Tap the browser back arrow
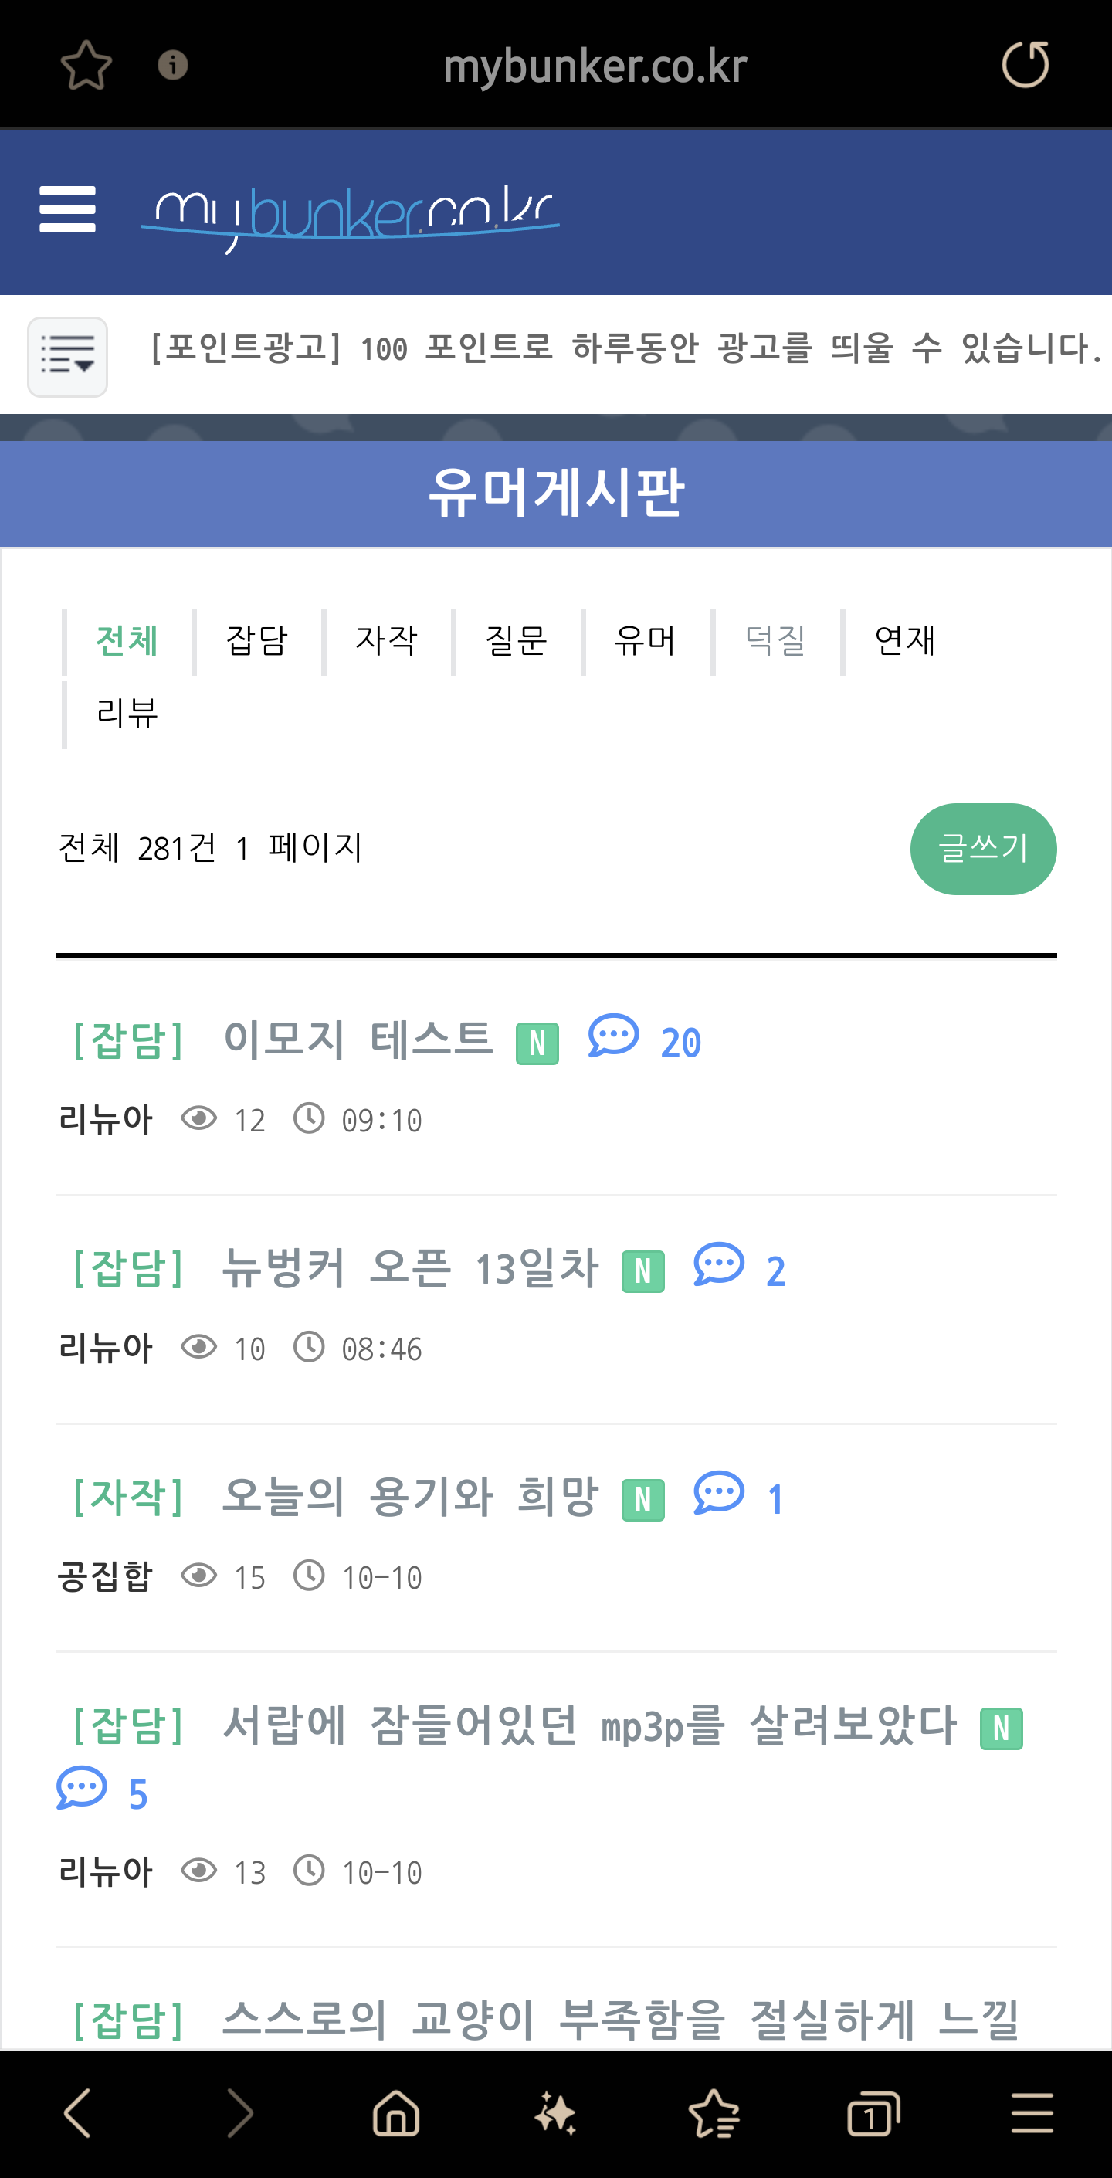 [x=78, y=2113]
